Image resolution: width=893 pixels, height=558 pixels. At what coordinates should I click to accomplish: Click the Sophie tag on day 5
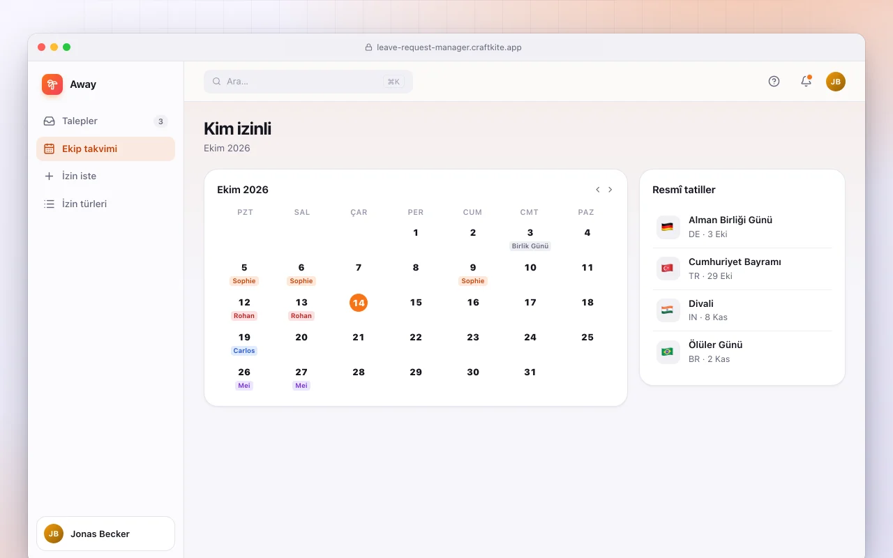coord(244,281)
